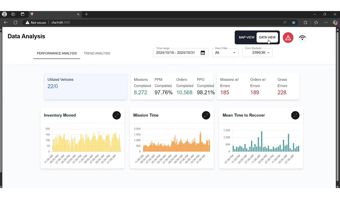Open the calendar date picker icon
The image size is (340, 199).
coord(203,53)
